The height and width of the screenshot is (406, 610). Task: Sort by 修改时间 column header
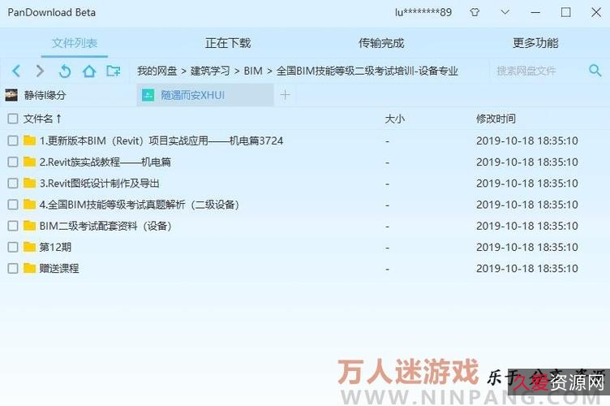click(x=496, y=119)
